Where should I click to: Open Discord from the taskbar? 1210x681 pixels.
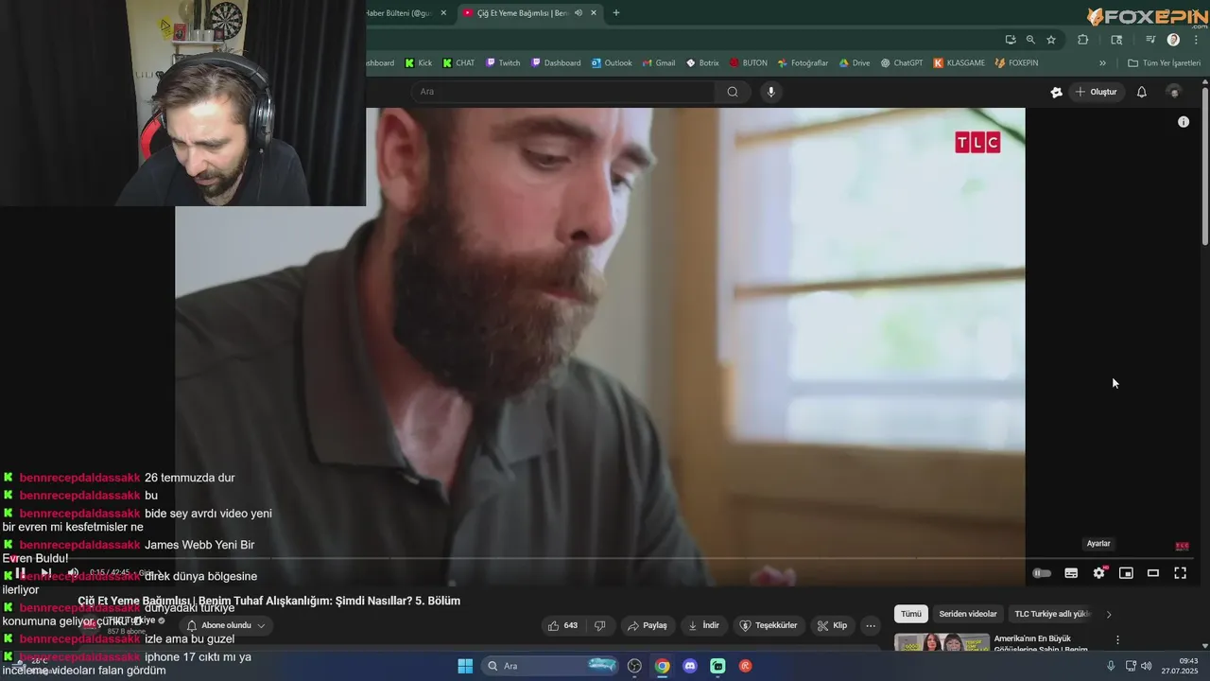[x=690, y=666]
